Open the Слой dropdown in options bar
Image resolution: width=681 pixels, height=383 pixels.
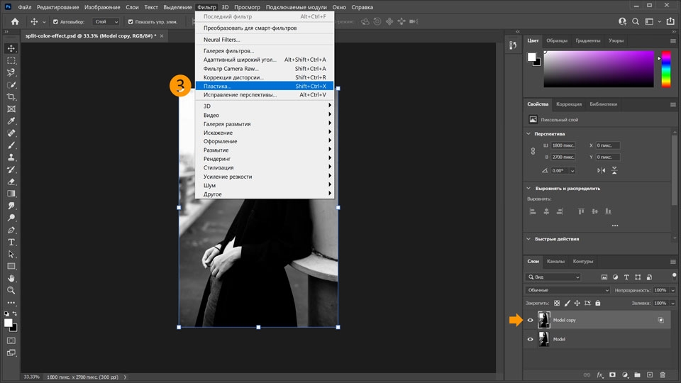click(106, 22)
